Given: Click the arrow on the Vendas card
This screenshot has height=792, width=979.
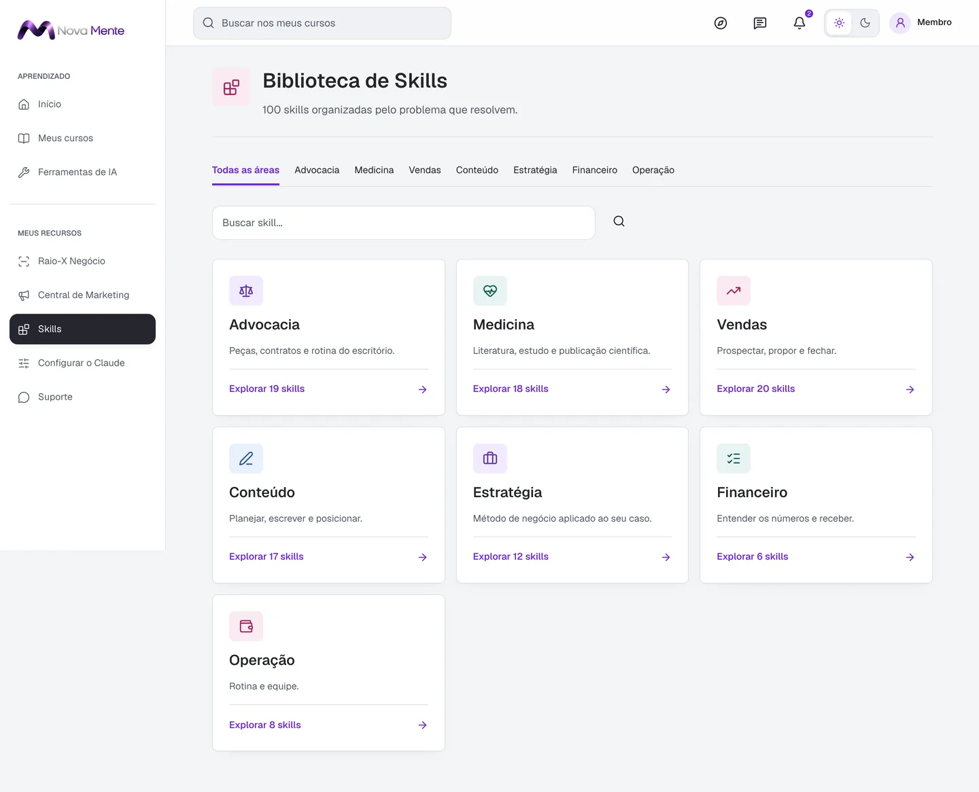Looking at the screenshot, I should tap(910, 389).
